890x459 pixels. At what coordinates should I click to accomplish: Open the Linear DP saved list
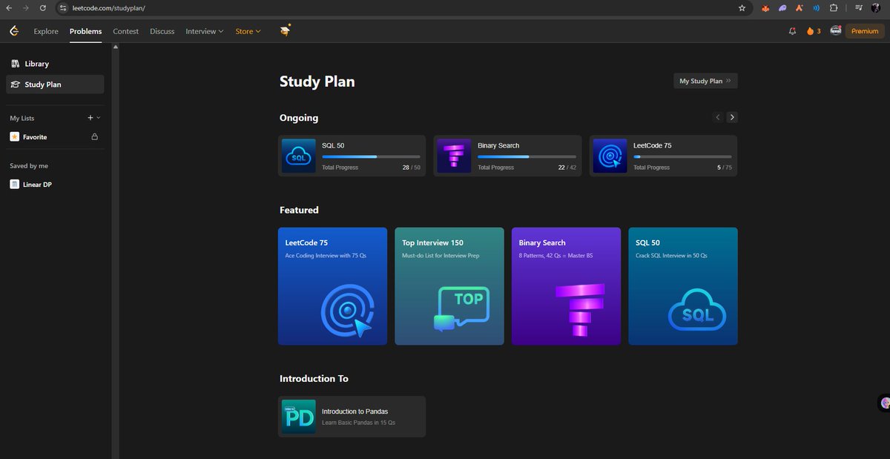tap(55, 185)
